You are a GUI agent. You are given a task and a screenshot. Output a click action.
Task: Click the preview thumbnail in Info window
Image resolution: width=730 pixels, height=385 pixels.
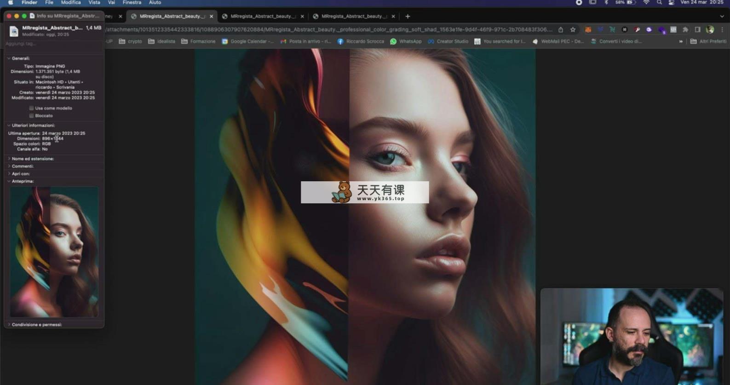(x=54, y=252)
